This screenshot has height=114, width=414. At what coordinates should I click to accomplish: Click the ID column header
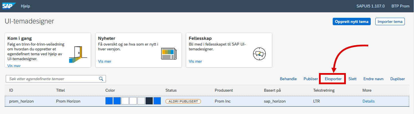pos(11,90)
